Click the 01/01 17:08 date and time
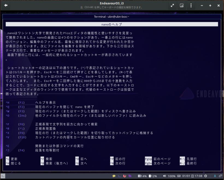Image resolution: width=224 pixels, height=180 pixels. click(192, 176)
